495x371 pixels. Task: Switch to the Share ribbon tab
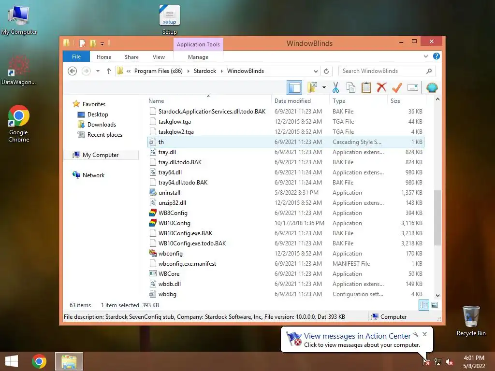point(131,57)
